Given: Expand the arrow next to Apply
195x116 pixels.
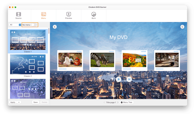Looking at the screenshot, I should 19,102.
